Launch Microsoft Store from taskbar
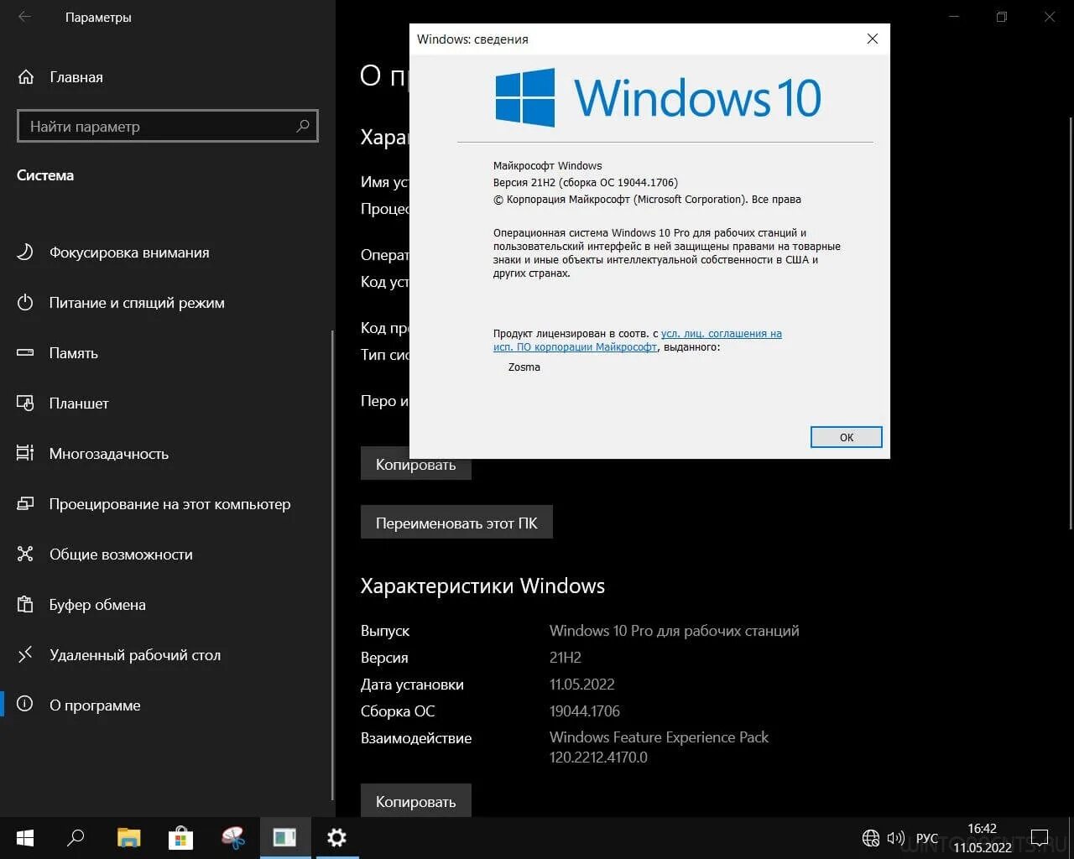This screenshot has width=1074, height=859. [x=180, y=837]
